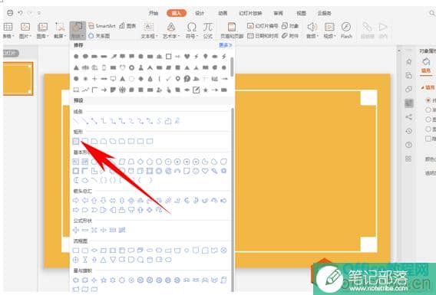Pick the five-point star in 星与旗帜
Viewport: 436px width, 295px height.
pos(104,280)
